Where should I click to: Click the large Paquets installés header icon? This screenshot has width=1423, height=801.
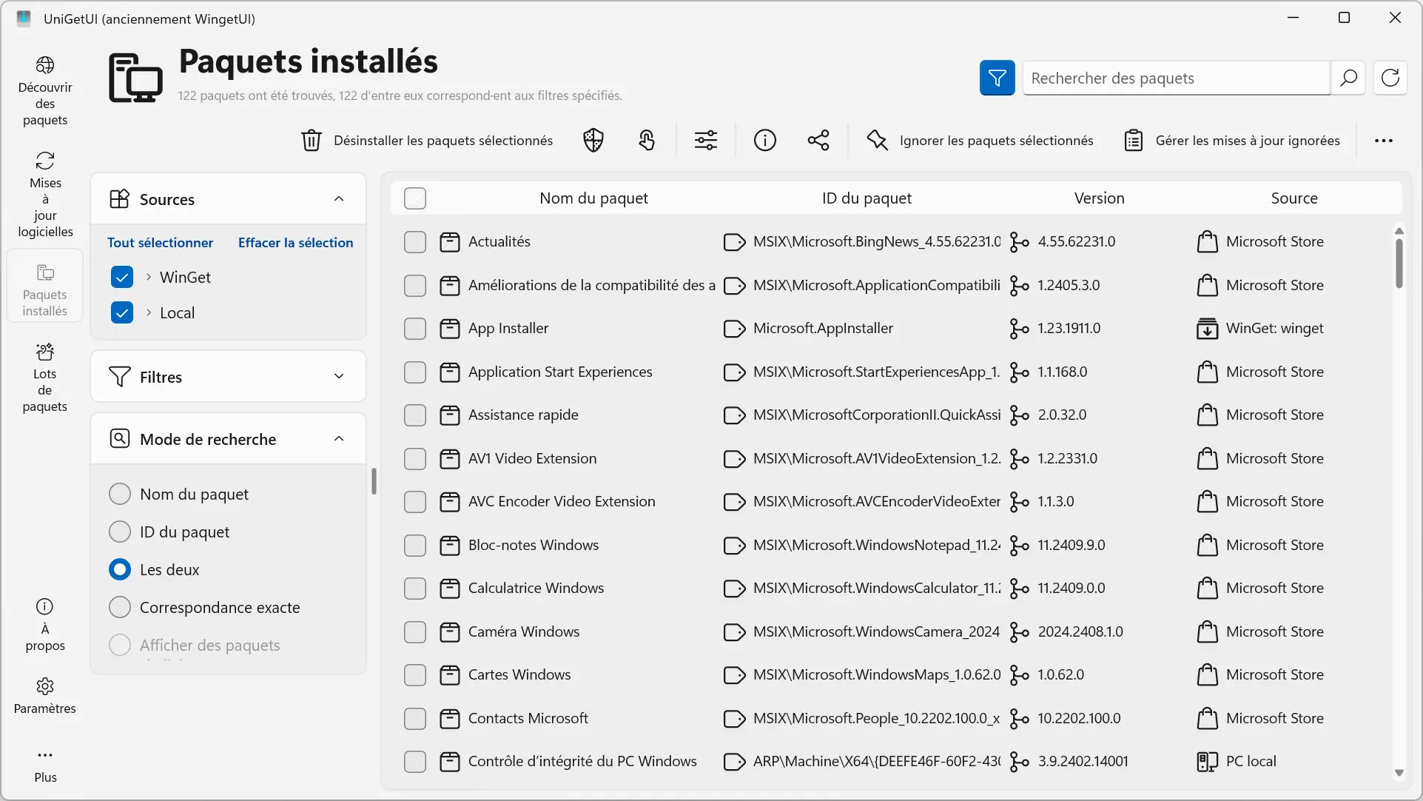tap(135, 78)
